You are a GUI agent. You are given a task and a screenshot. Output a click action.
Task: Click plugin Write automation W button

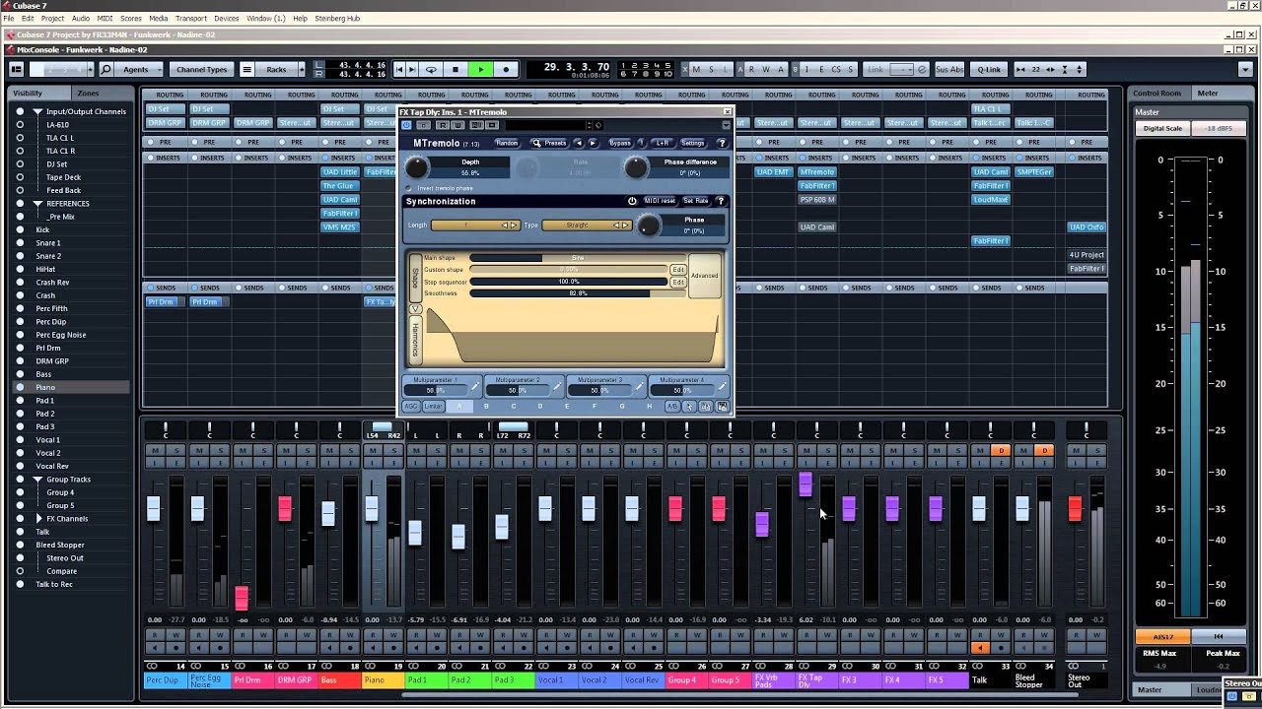click(x=457, y=125)
